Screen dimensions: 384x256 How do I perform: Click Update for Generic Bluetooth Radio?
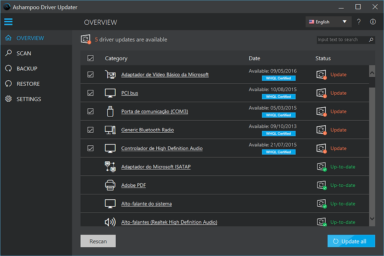(339, 130)
